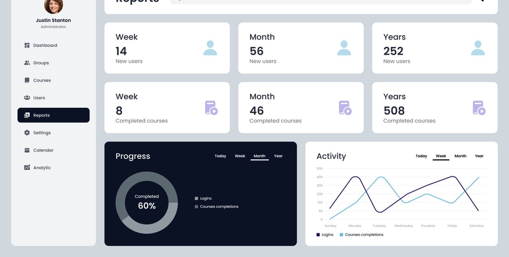Viewport: 509px width, 257px height.
Task: Click the Settings gear icon
Action: click(27, 133)
